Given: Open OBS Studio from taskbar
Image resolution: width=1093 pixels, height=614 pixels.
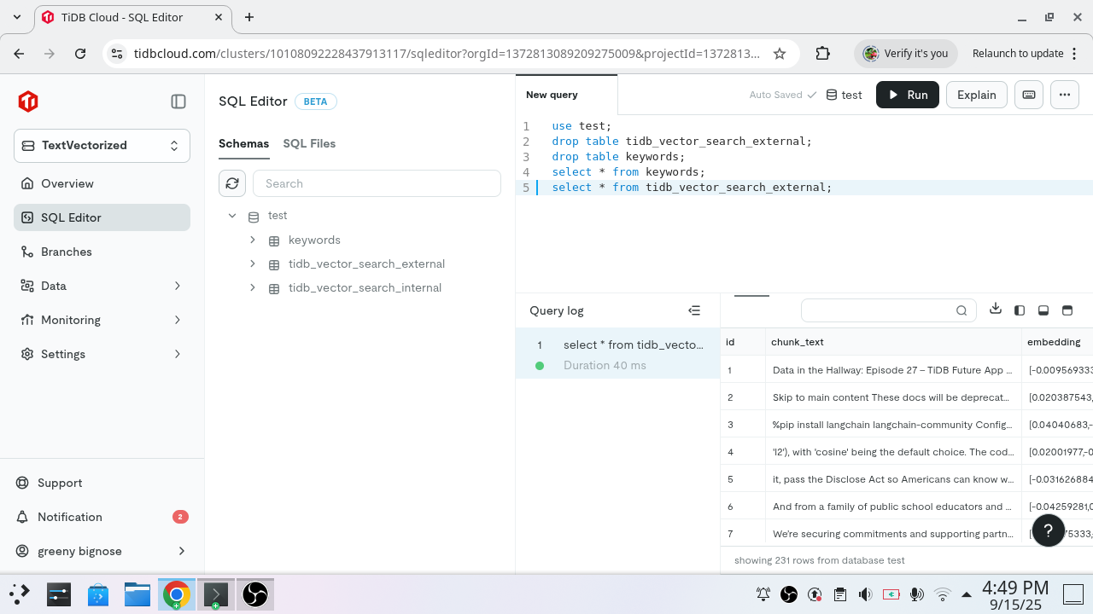Looking at the screenshot, I should (x=255, y=594).
